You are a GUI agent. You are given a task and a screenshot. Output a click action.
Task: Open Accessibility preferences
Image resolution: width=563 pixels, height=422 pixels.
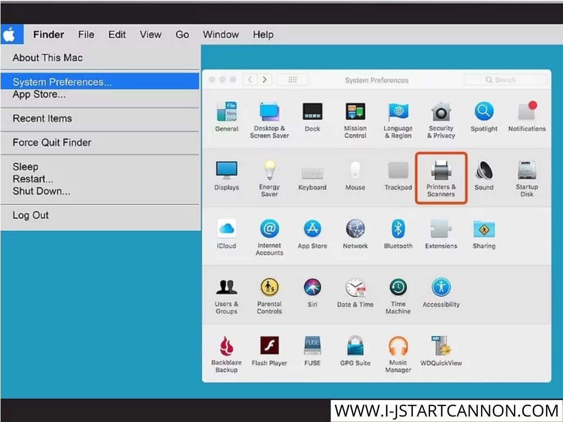pyautogui.click(x=441, y=292)
